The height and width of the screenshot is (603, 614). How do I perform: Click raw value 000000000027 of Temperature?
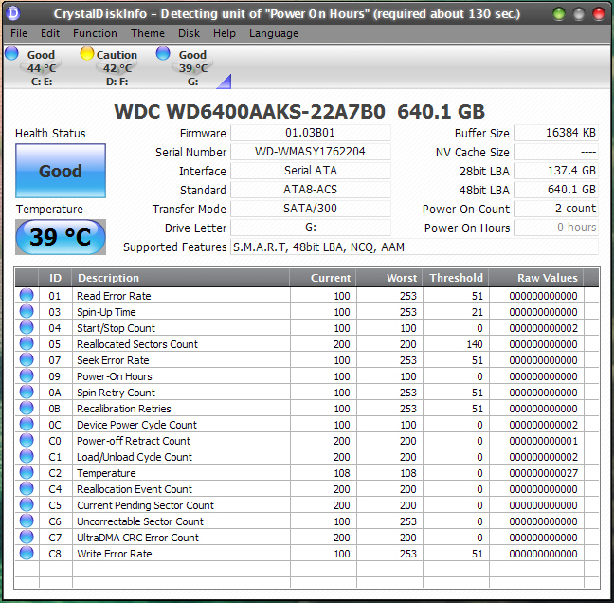click(x=544, y=473)
